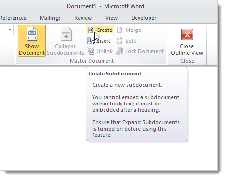Switch to the Review tab
225x178 pixels.
coord(83,18)
